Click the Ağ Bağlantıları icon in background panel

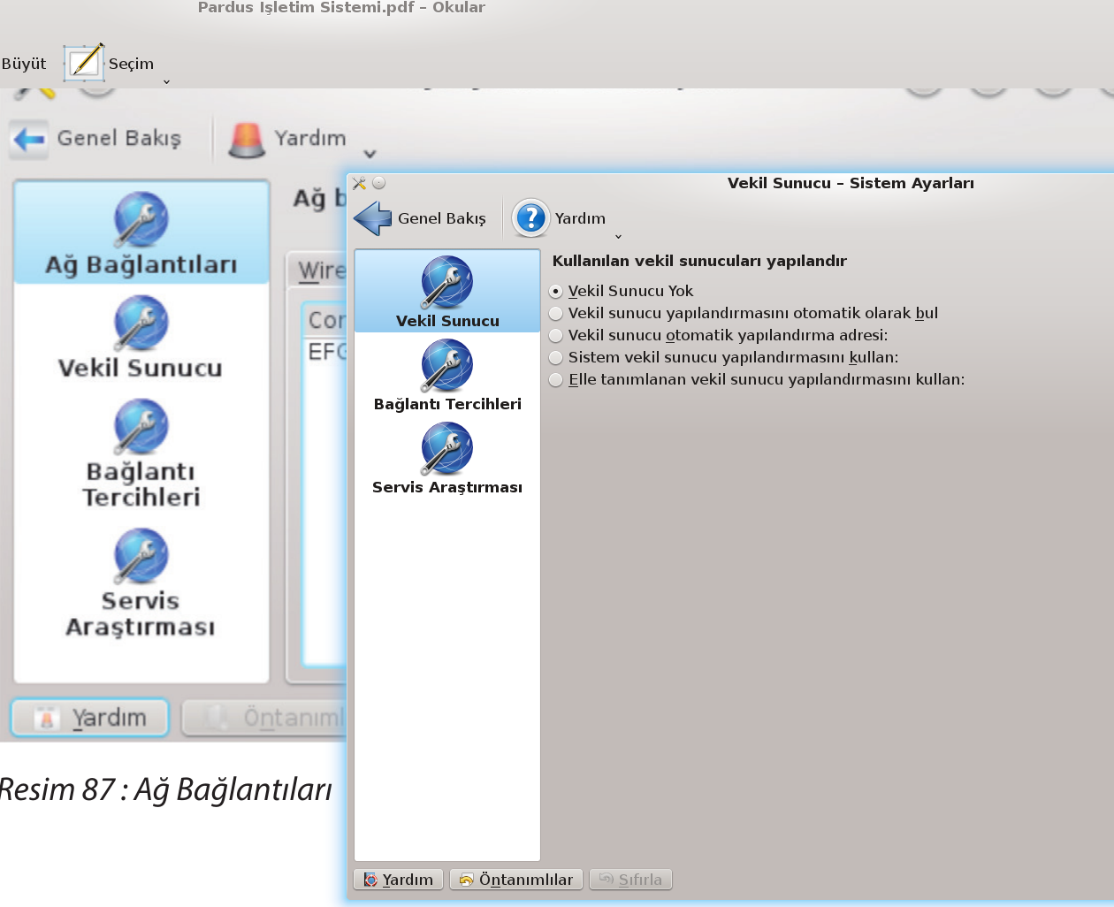click(141, 220)
